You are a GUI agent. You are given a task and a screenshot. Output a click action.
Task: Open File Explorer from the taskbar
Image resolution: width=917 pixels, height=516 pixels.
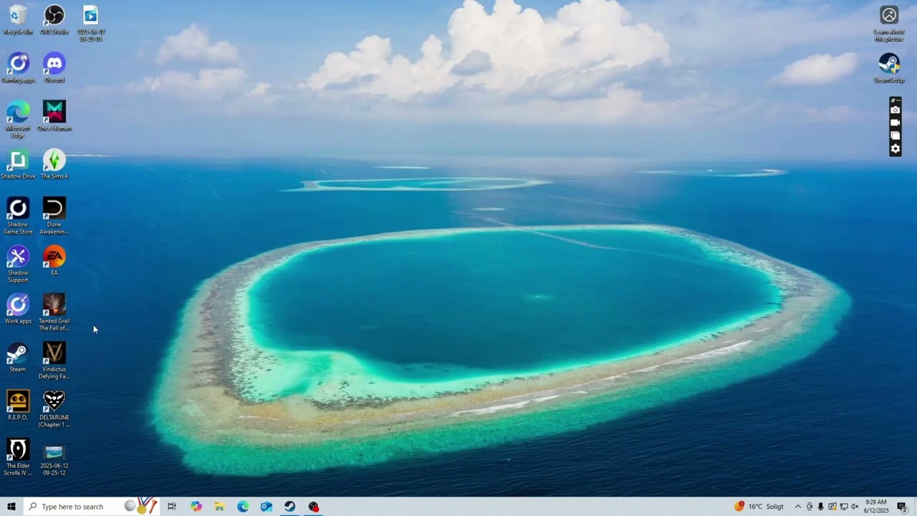tap(220, 507)
